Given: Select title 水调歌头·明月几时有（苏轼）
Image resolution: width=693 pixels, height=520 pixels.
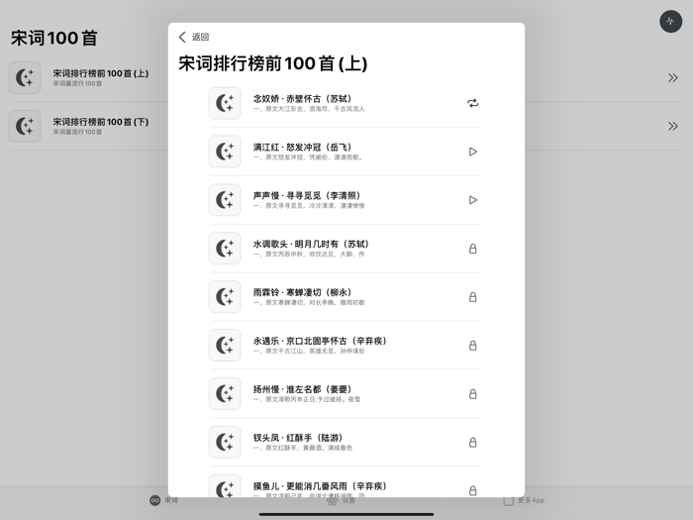Looking at the screenshot, I should (x=311, y=244).
